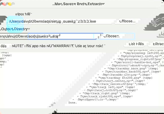
Task: Click Choose button beside the Output Directory field
Action: click(111, 36)
